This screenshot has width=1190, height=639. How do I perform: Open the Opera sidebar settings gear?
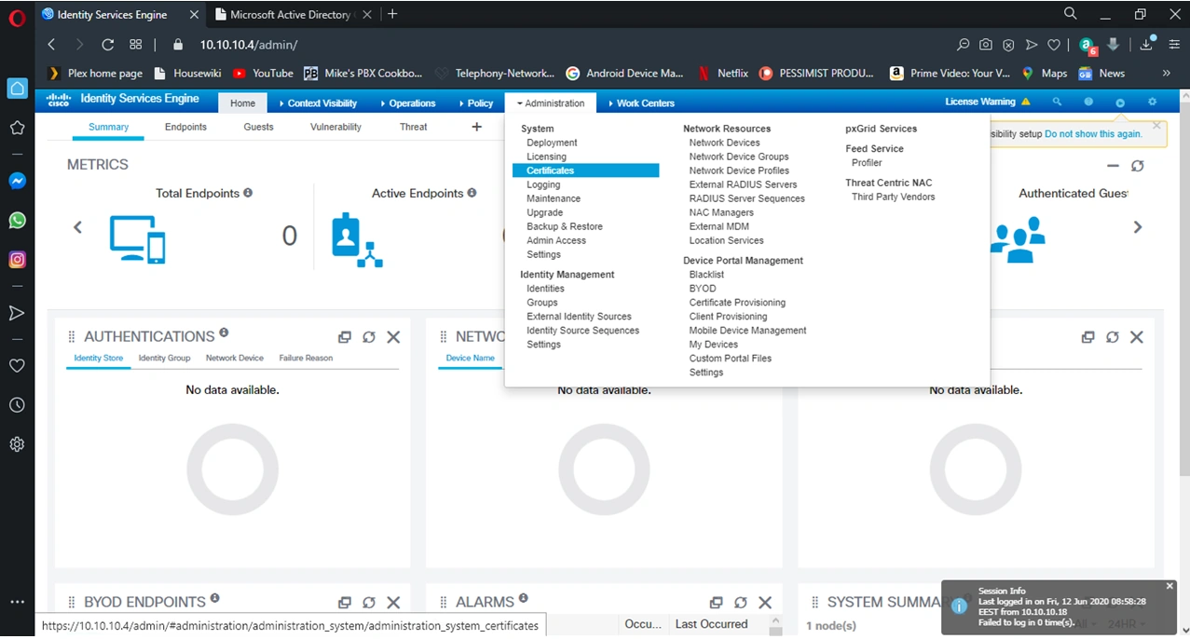17,444
